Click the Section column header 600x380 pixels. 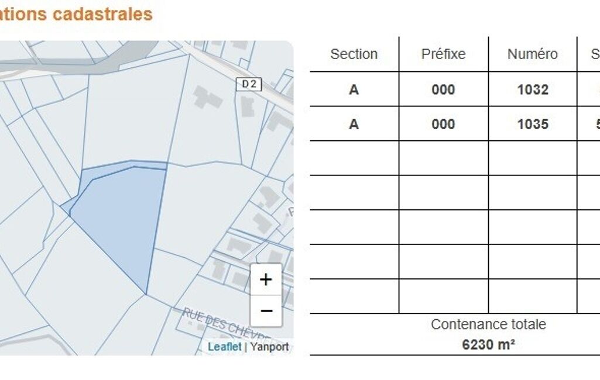click(x=354, y=54)
